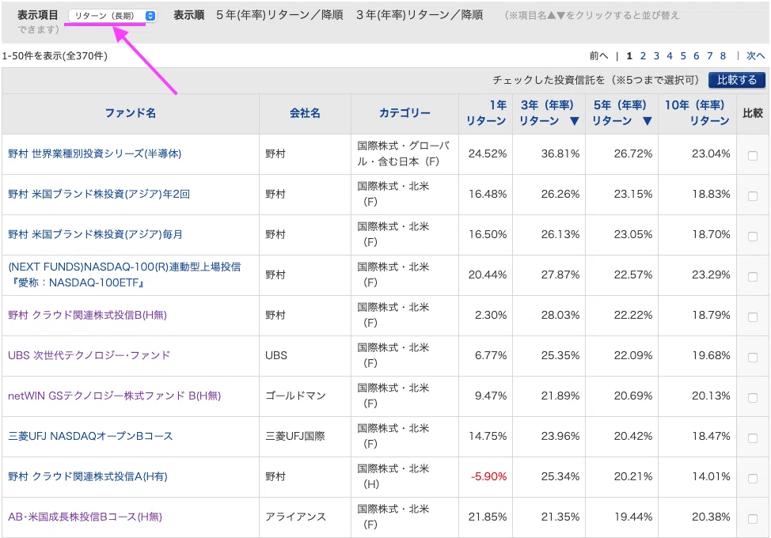Click the 36.81% 3-year return cell
The height and width of the screenshot is (538, 771).
tap(560, 153)
